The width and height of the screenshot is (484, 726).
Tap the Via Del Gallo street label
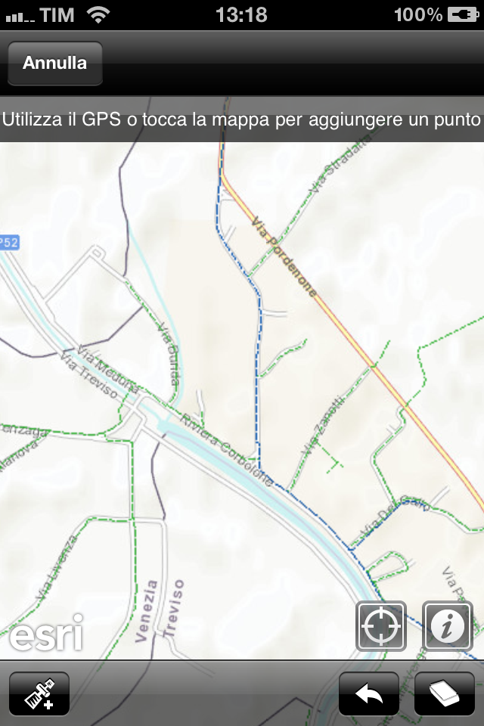click(x=395, y=516)
